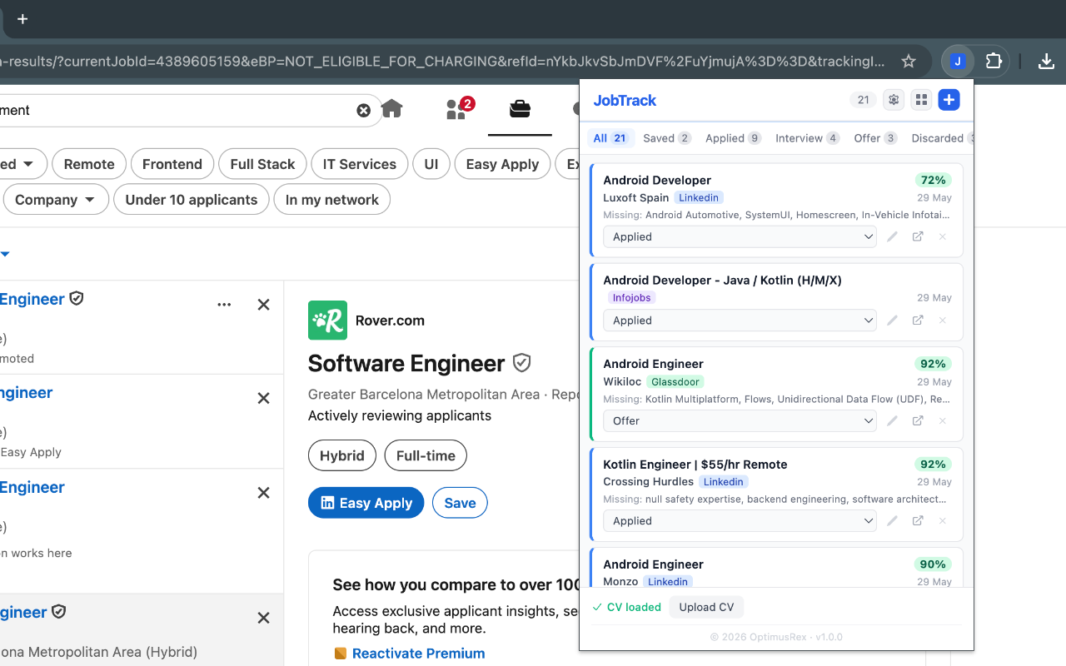
Task: Show the All 21 jobs tab
Action: [610, 138]
